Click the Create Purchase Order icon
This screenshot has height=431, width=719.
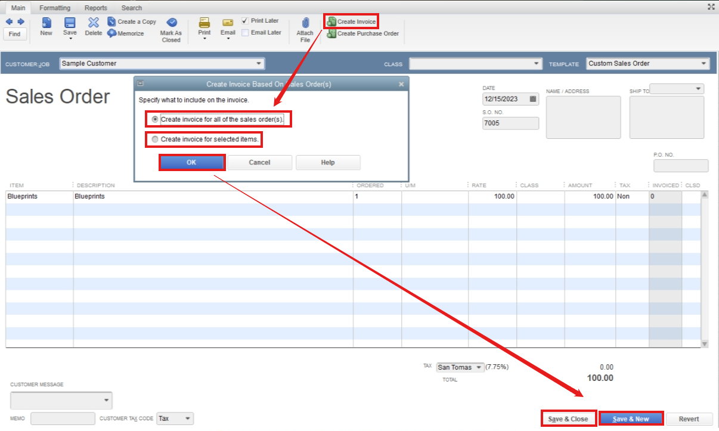point(362,33)
